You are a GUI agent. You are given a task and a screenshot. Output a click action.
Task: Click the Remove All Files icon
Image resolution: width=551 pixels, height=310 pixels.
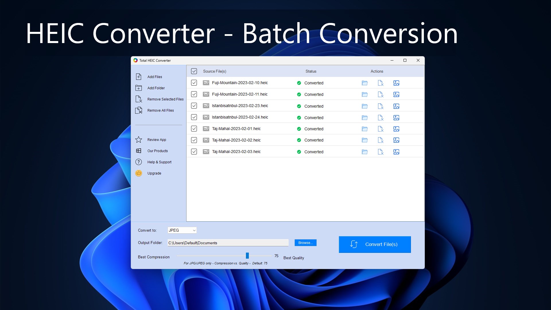click(x=139, y=111)
